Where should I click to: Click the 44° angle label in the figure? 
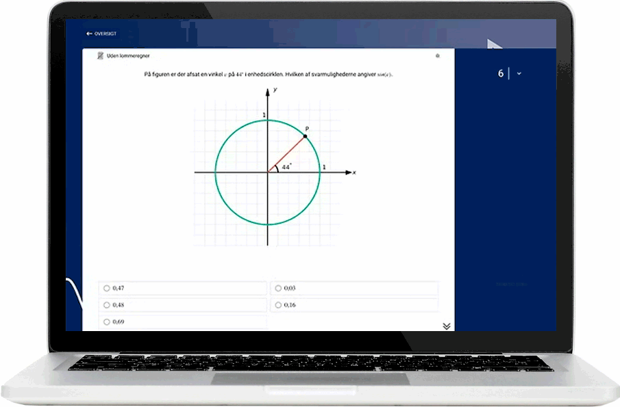point(286,167)
